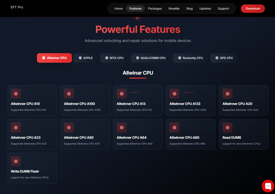The width and height of the screenshot is (275, 194).
Task: Switch on the Rockchip CPU filter
Action: (190, 58)
